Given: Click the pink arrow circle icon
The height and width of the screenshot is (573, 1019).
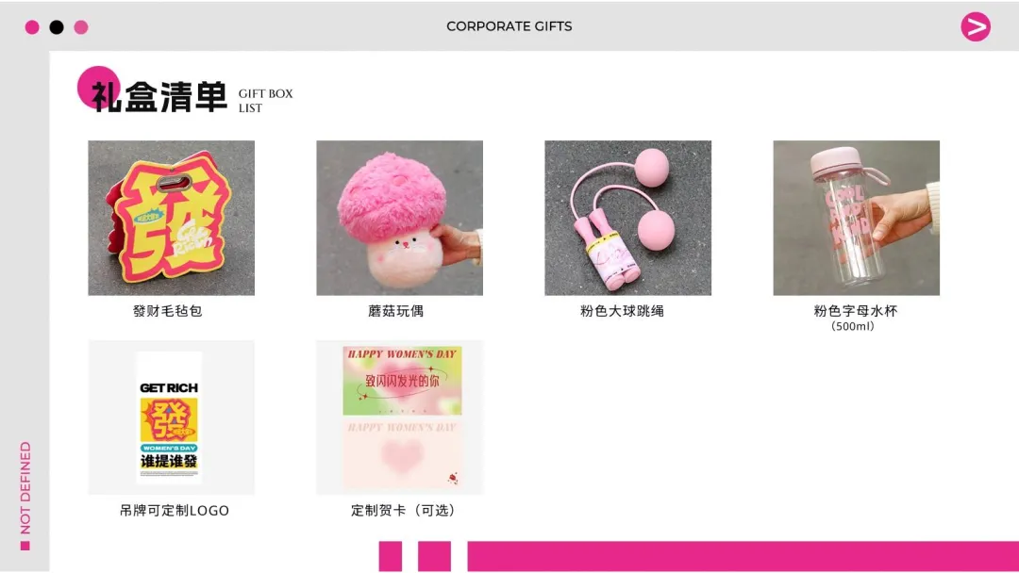Looking at the screenshot, I should 976,26.
